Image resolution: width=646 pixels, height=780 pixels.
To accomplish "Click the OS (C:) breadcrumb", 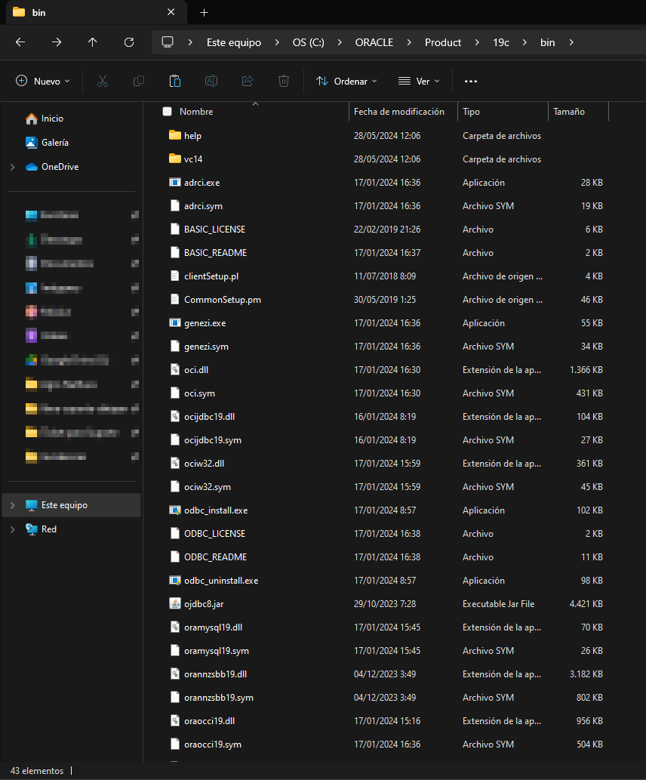I will click(x=309, y=43).
